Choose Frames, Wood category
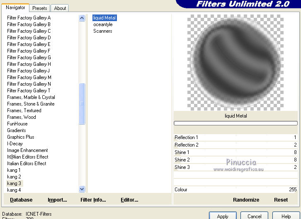Screen dimensions: 301x219 [21, 117]
